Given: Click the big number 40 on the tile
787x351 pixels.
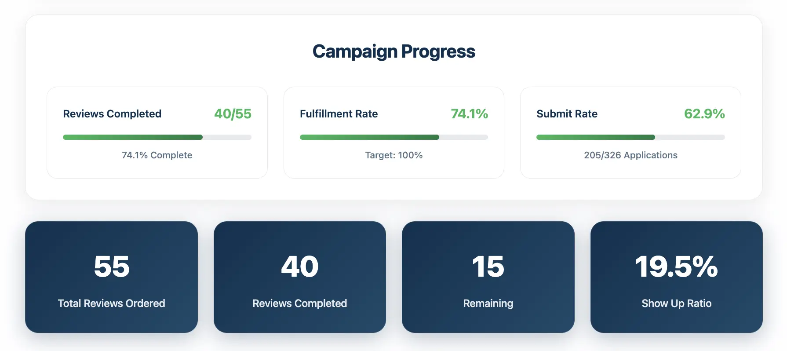Looking at the screenshot, I should (x=299, y=266).
